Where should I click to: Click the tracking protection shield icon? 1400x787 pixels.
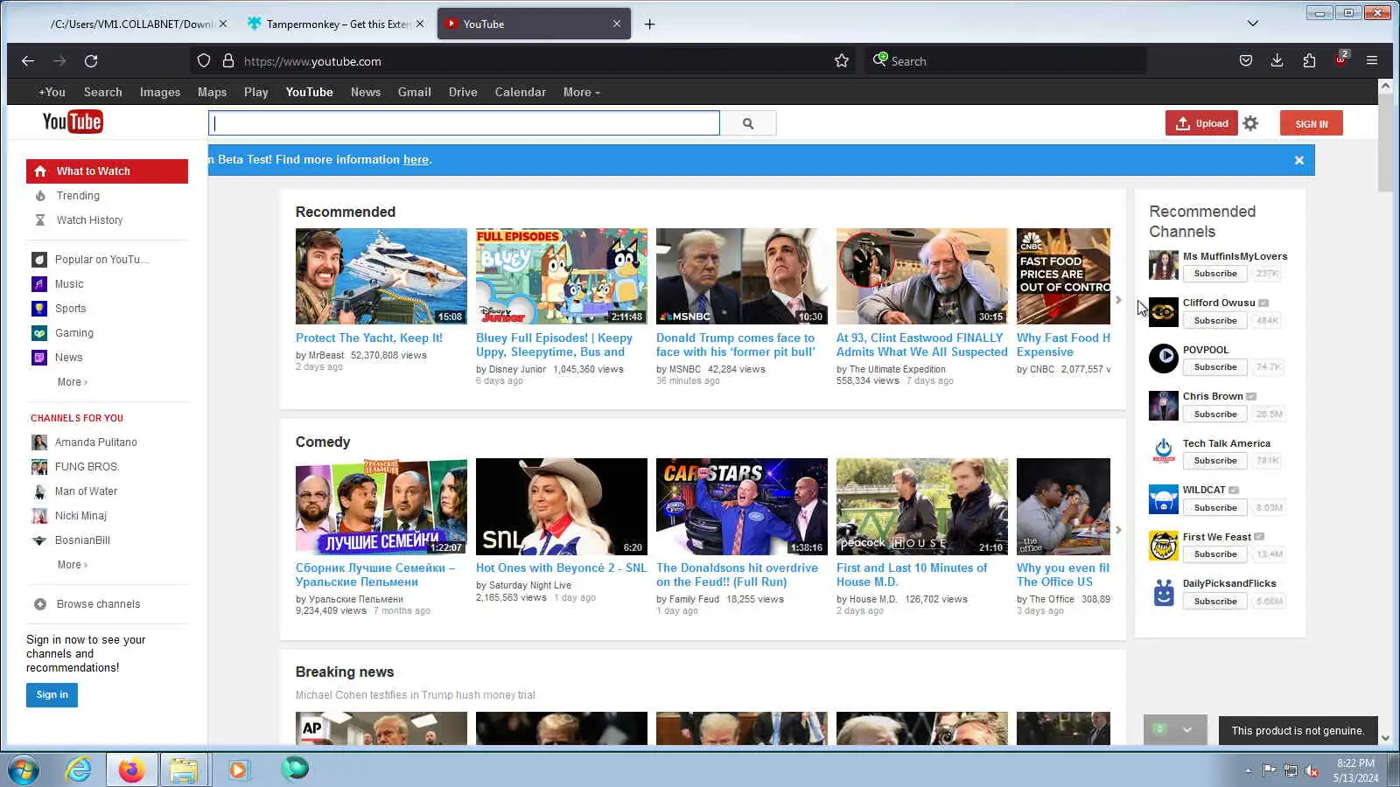(204, 61)
